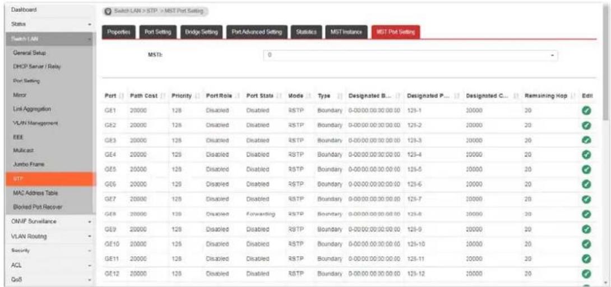The width and height of the screenshot is (611, 287).
Task: Open the Statistics tab
Action: 305,32
